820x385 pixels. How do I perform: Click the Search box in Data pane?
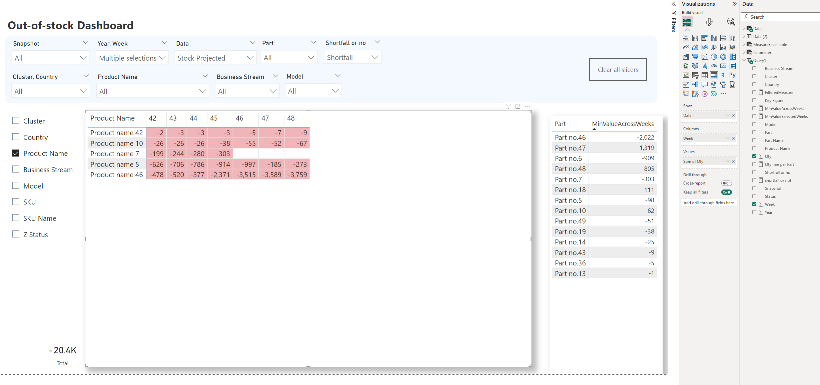click(x=780, y=17)
